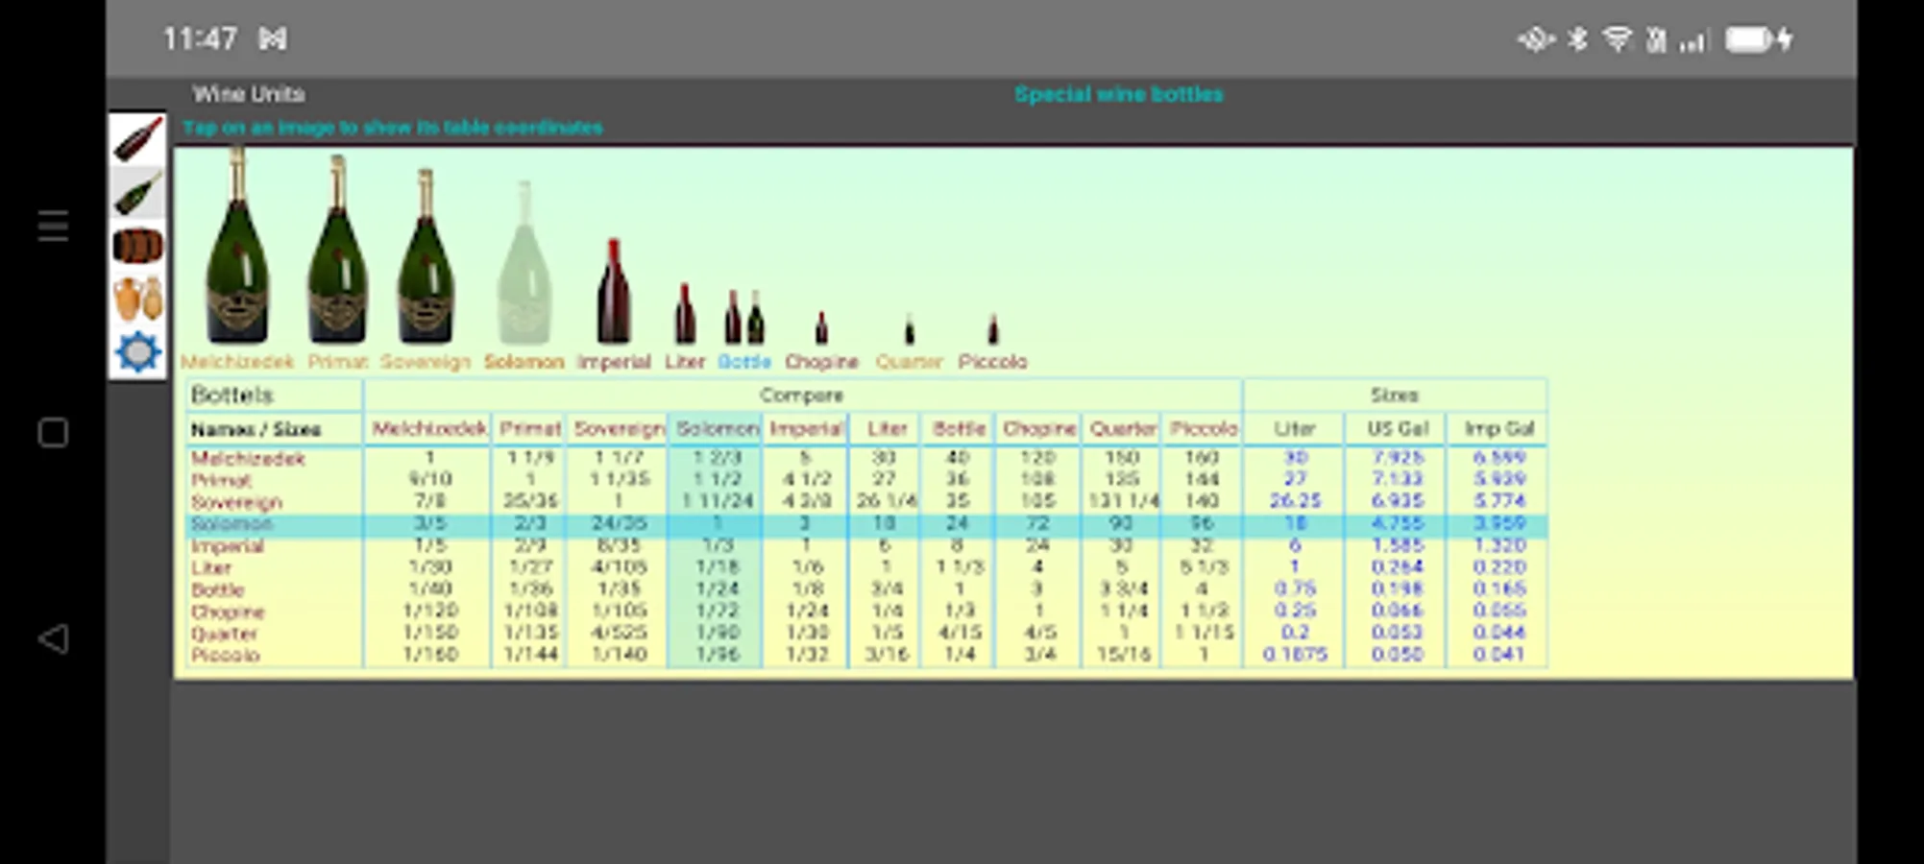Click the Sovereign column header
The image size is (1924, 864).
point(619,429)
